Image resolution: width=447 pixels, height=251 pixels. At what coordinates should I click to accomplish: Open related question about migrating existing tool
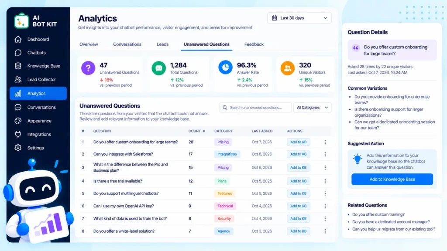[394, 229]
